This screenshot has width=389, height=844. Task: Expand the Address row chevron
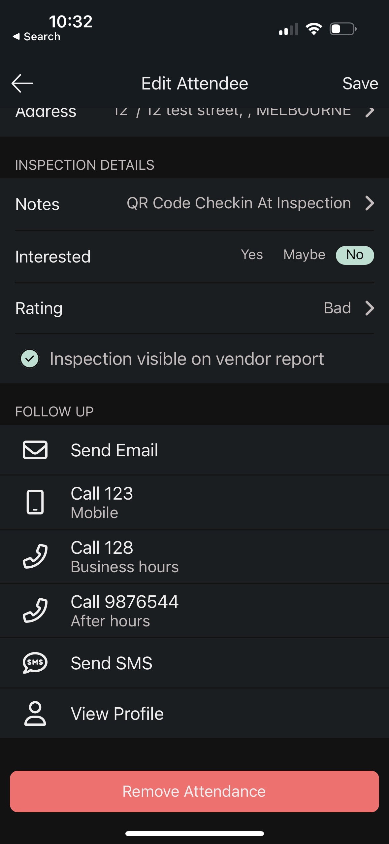[x=370, y=112]
